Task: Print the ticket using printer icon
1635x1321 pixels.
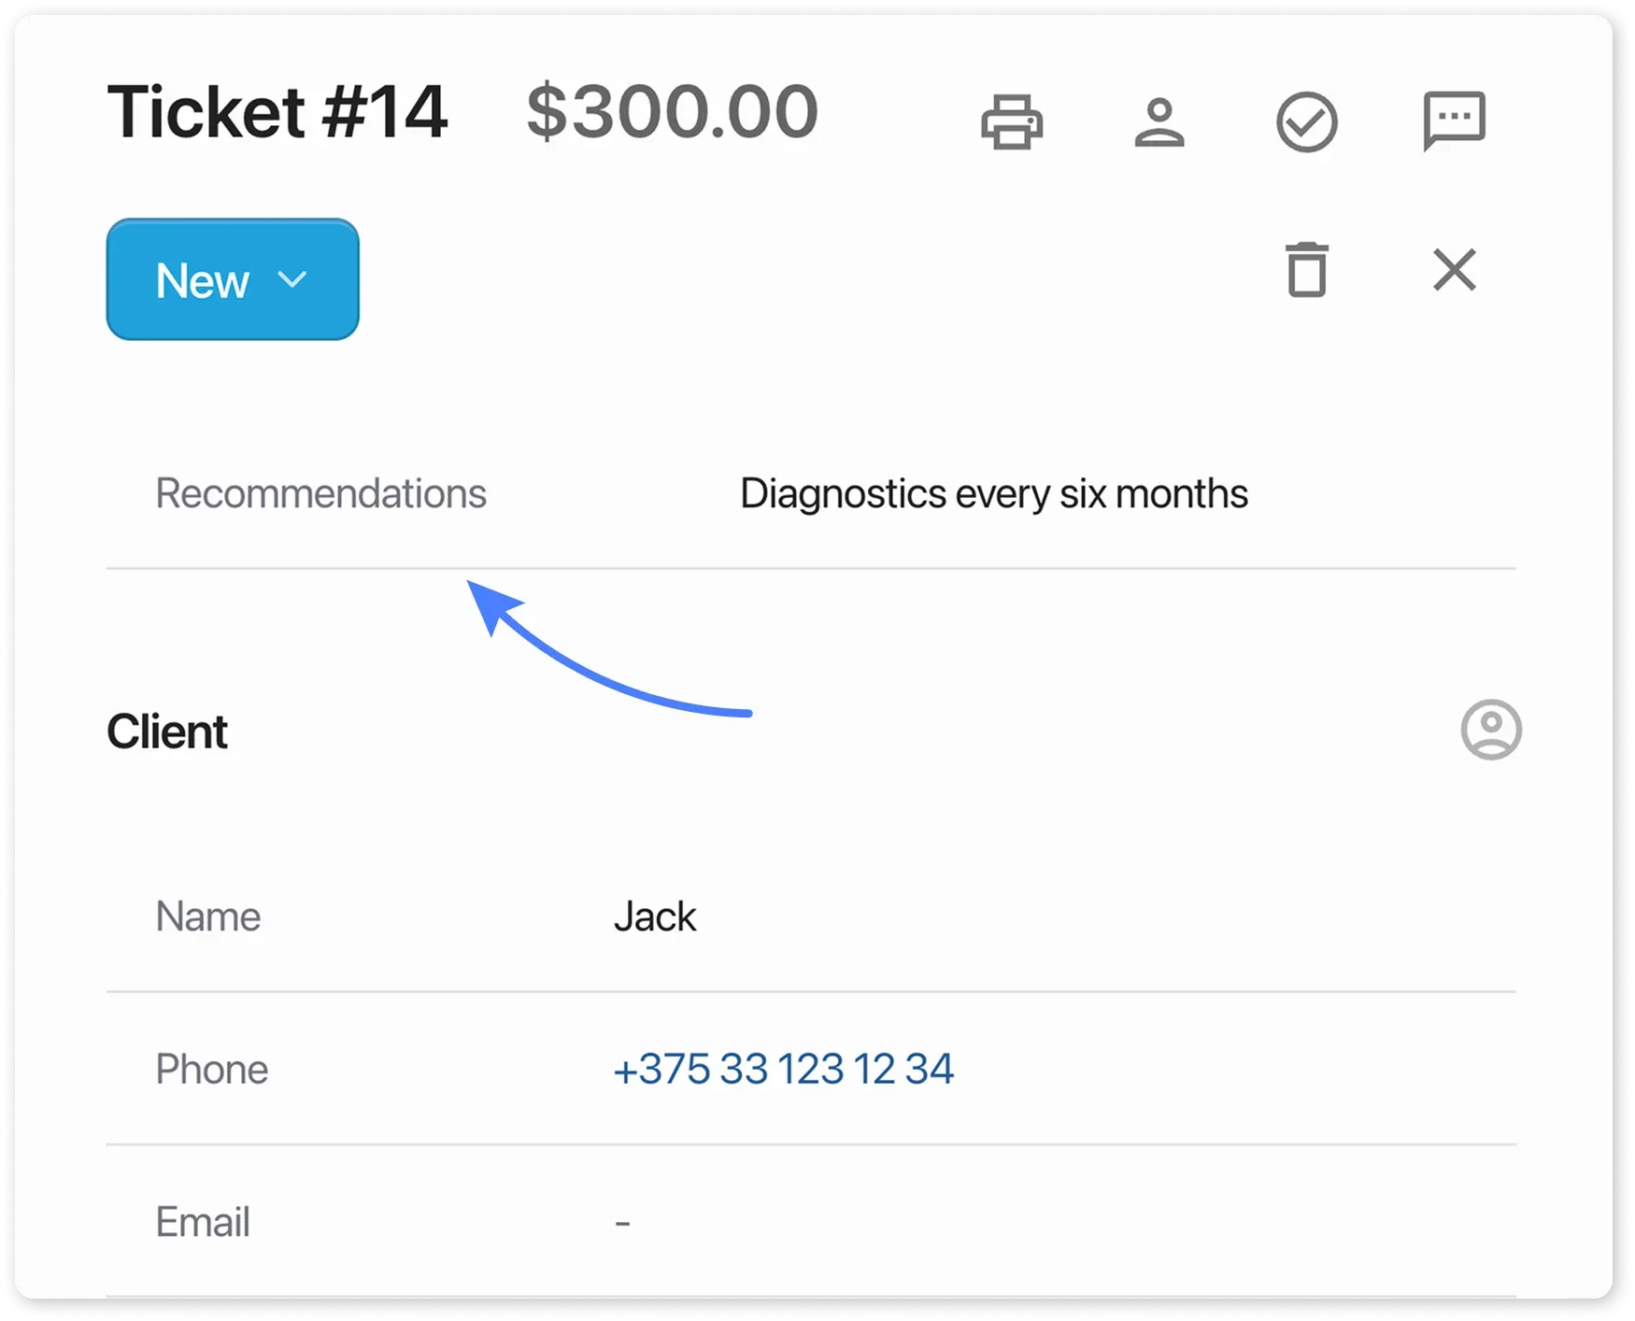Action: click(1012, 121)
